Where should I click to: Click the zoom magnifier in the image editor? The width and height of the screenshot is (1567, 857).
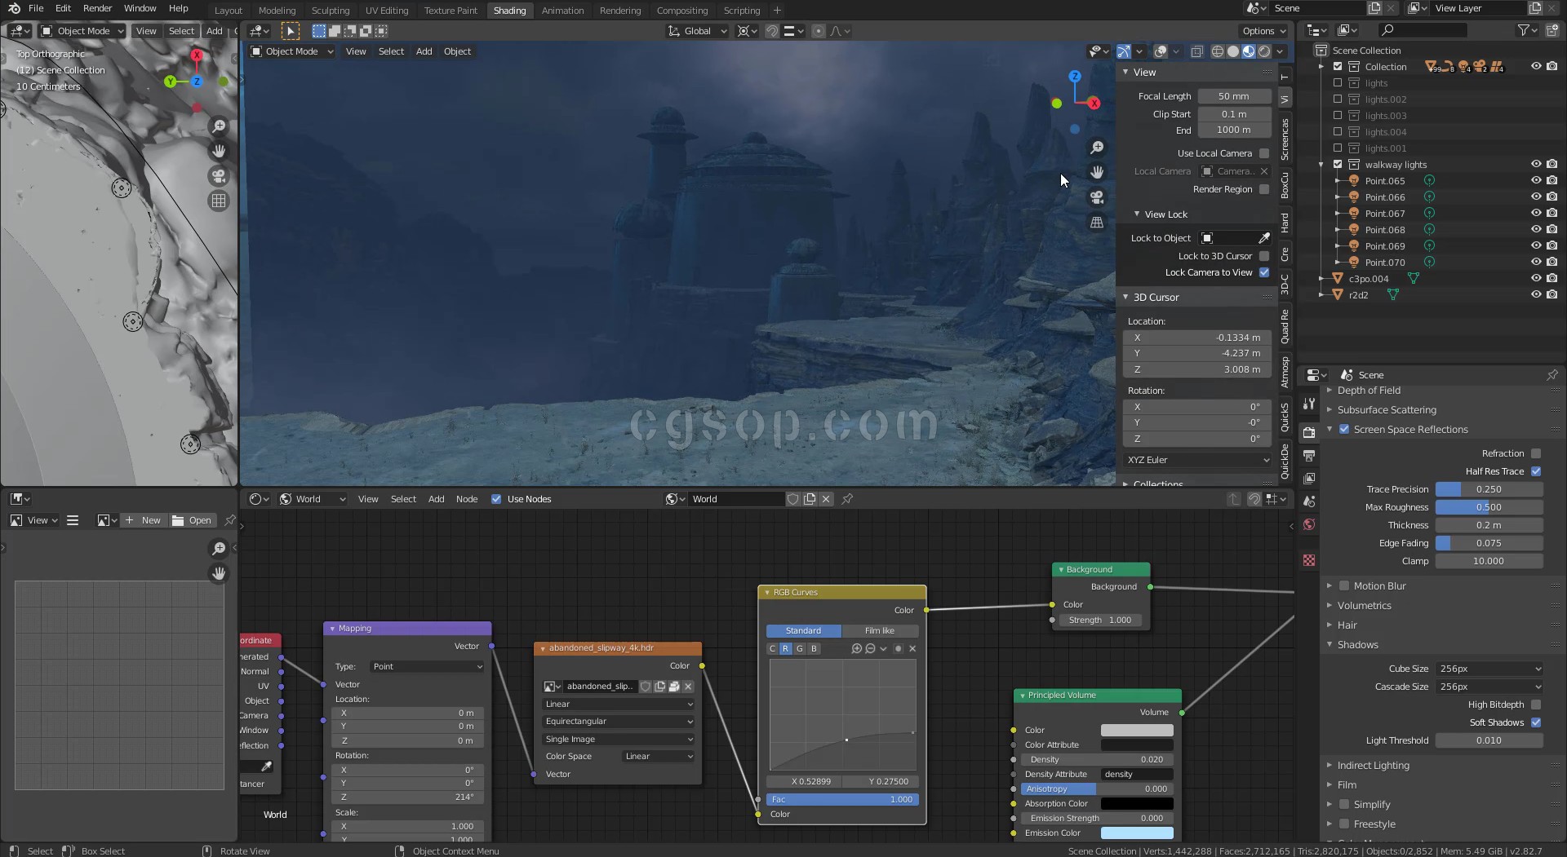218,549
